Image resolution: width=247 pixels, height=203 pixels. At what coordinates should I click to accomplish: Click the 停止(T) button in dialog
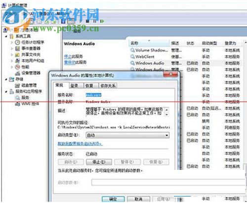click(99, 162)
